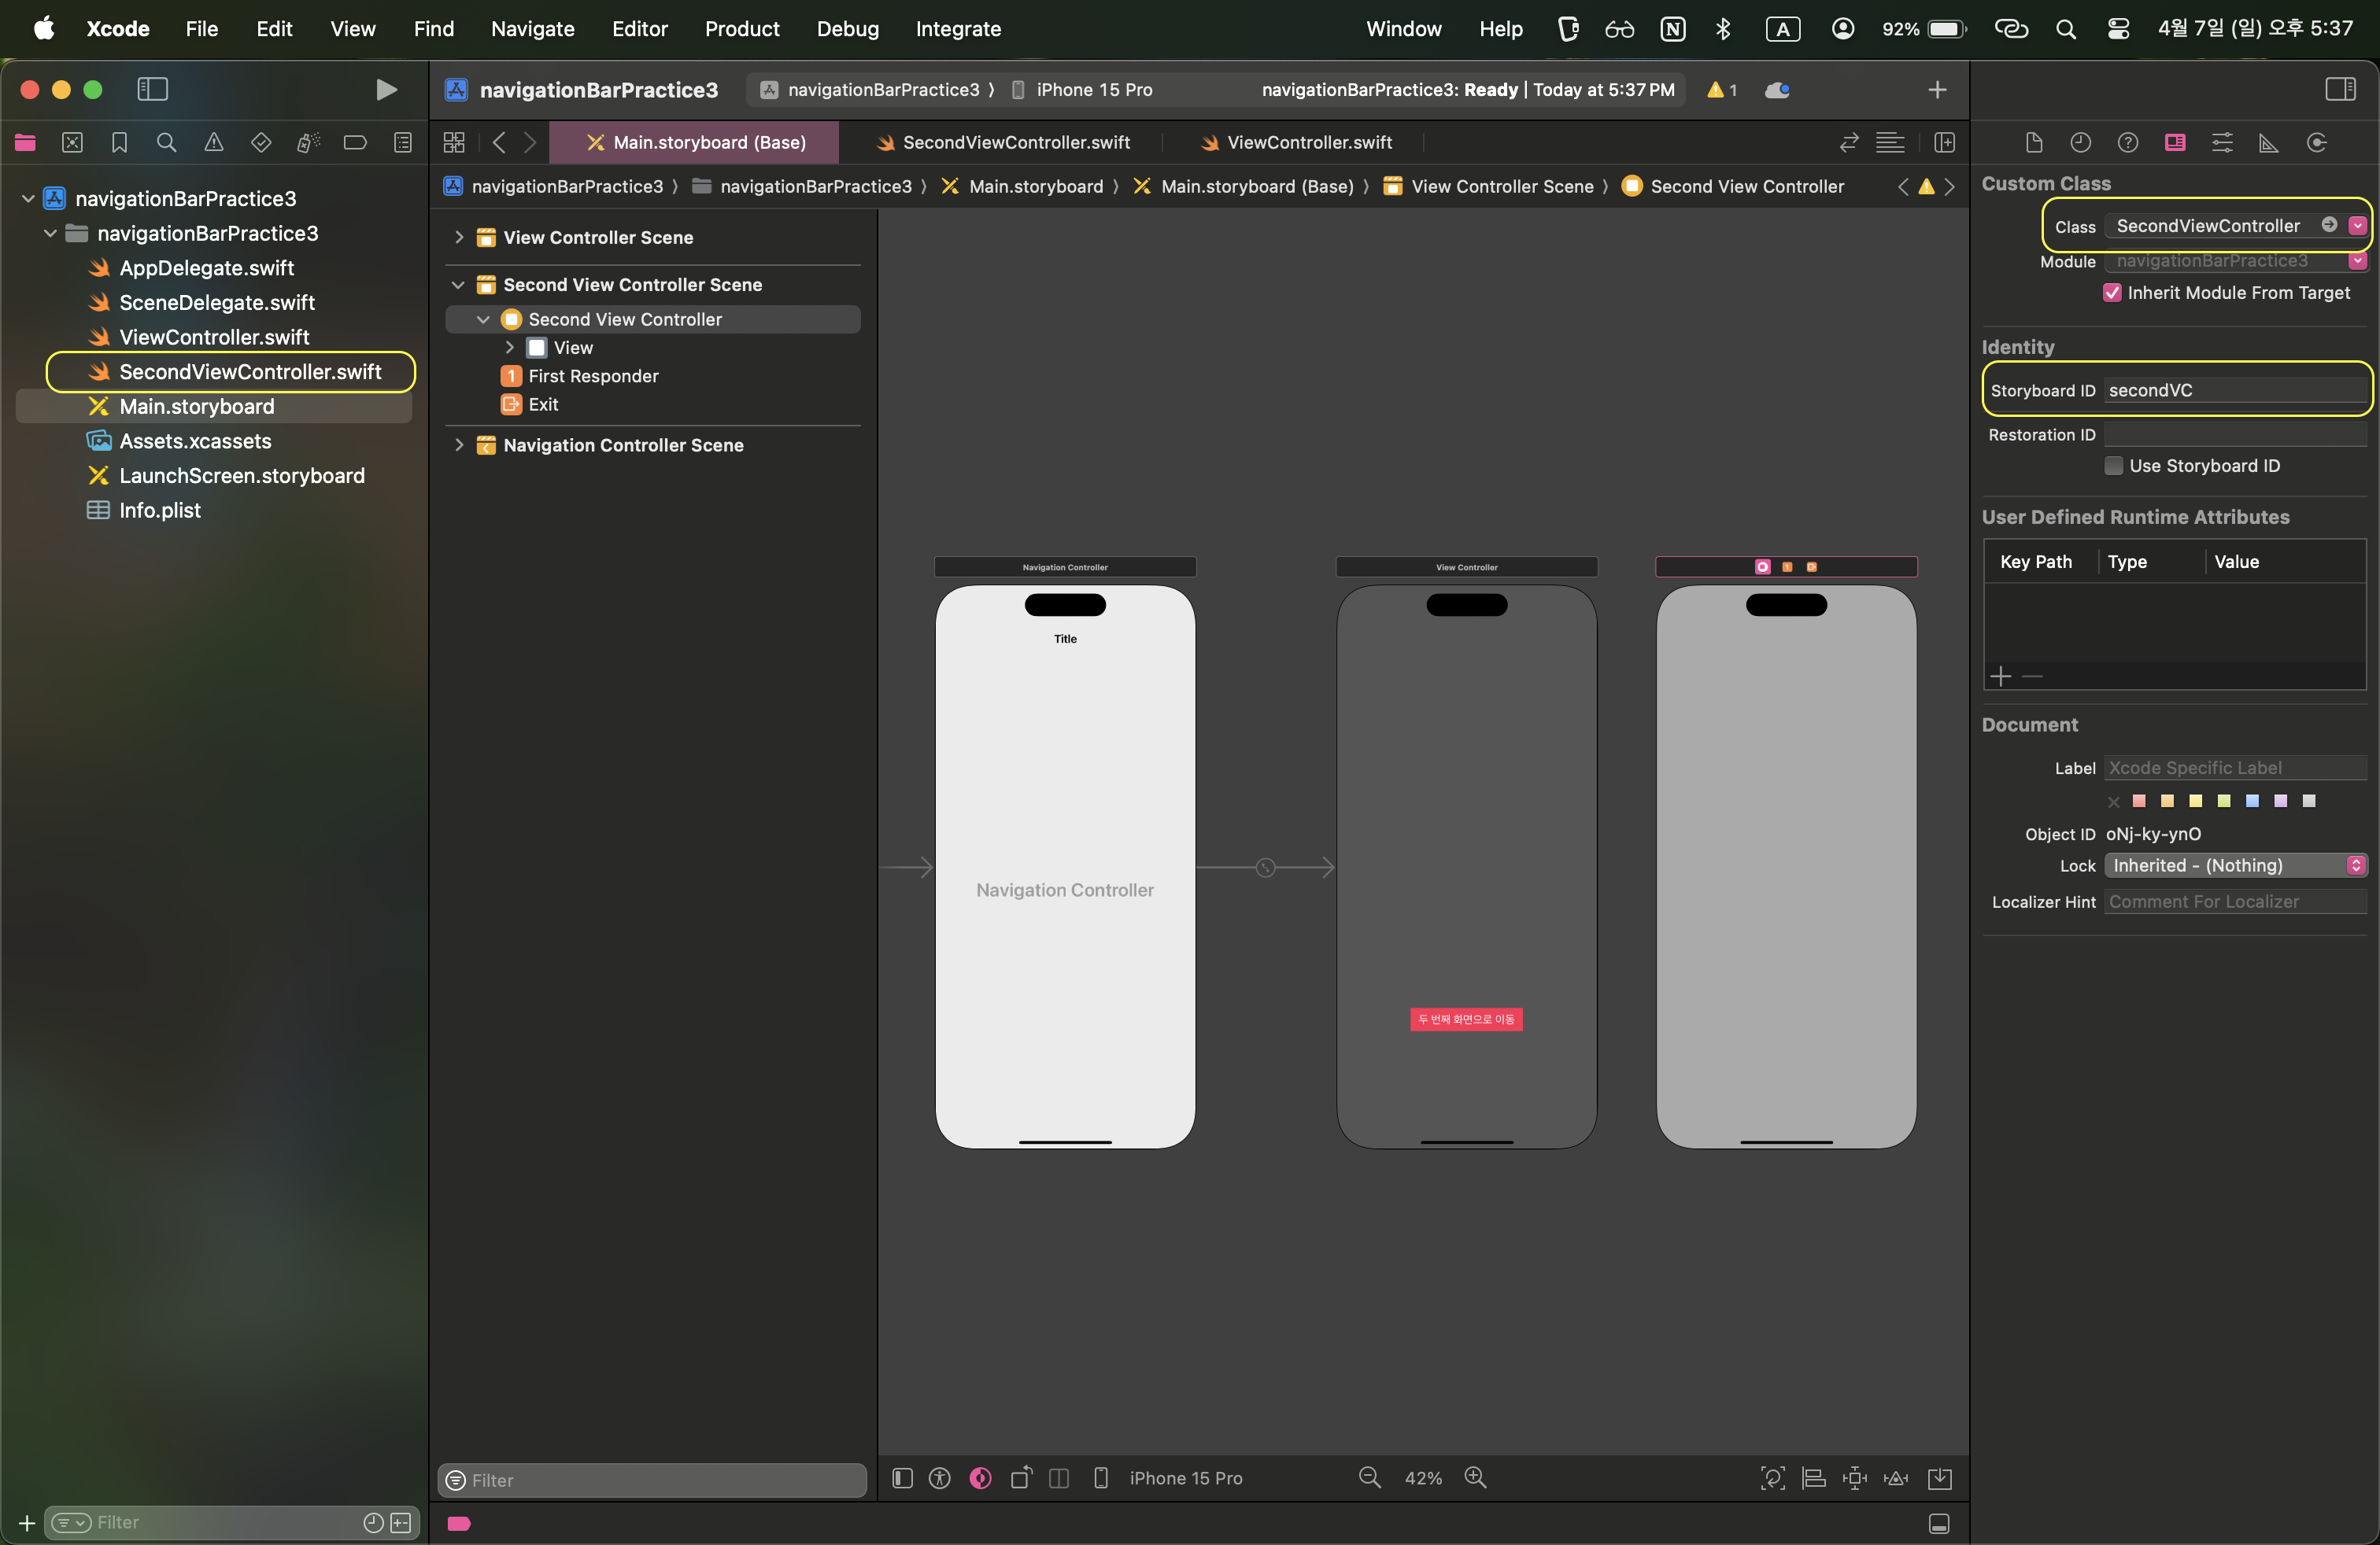Expand the View item disclosure triangle
This screenshot has height=1545, width=2380.
[510, 348]
